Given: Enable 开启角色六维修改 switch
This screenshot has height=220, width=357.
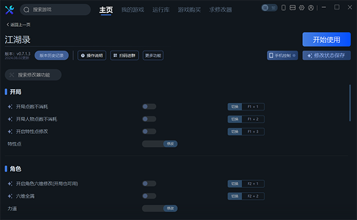Looking at the screenshot, I should click(x=149, y=183).
